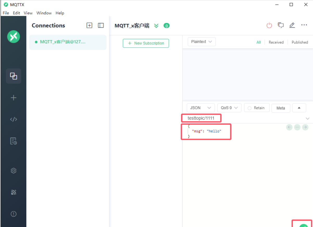313x227 pixels.
Task: Click the MQTT_x客户端 connection title
Action: (x=132, y=25)
